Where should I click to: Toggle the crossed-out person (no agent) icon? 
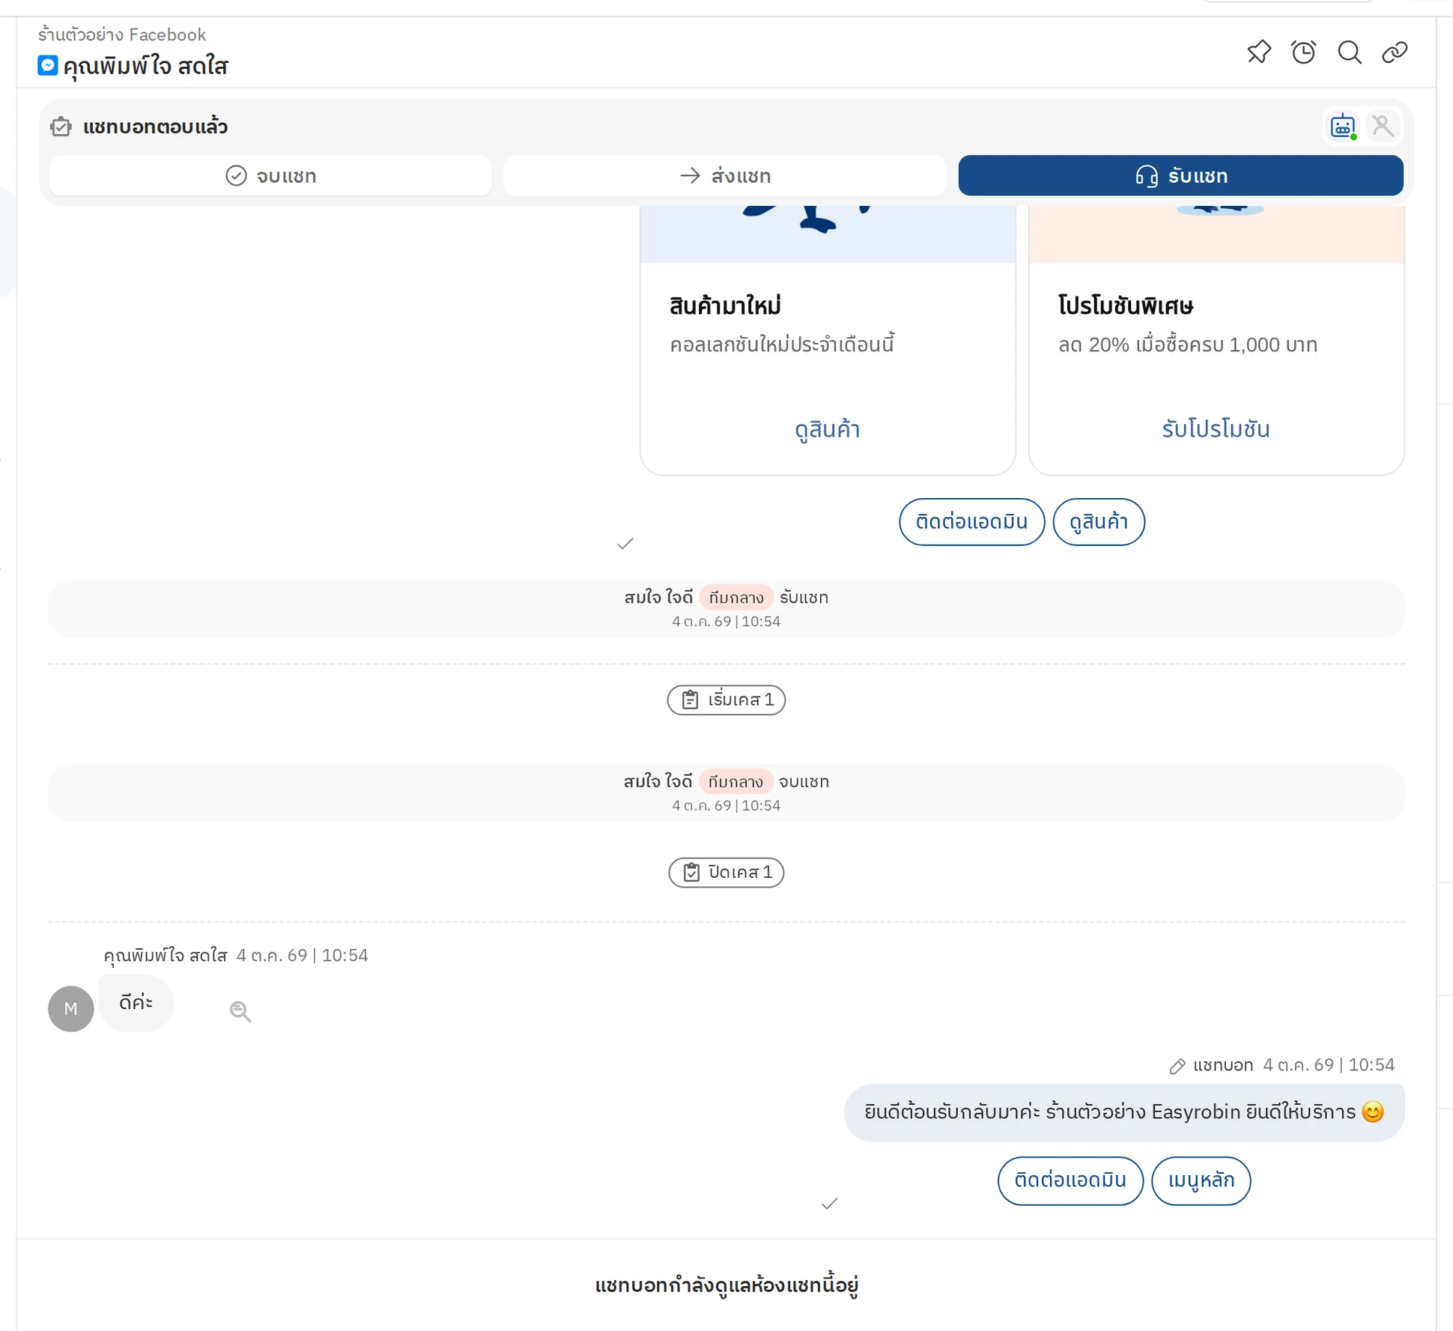(1383, 126)
